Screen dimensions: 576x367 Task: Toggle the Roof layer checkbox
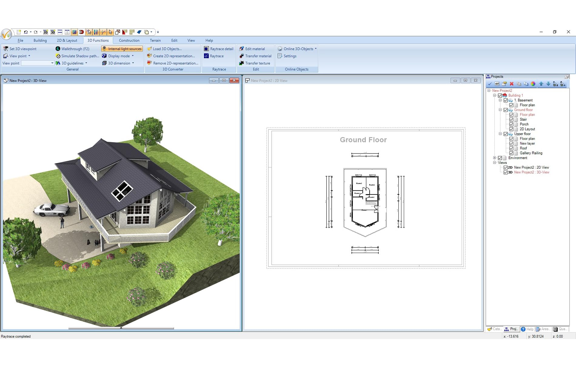[x=511, y=148]
